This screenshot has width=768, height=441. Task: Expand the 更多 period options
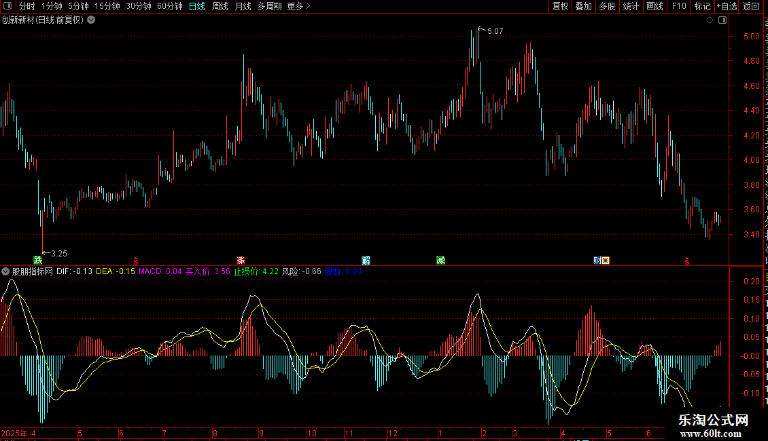pos(298,6)
